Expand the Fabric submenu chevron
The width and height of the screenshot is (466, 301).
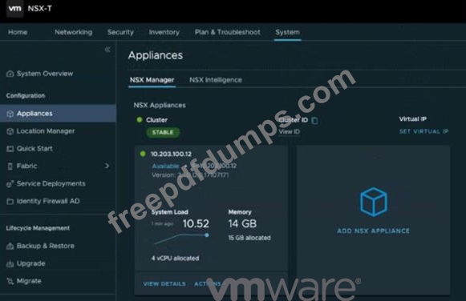point(107,166)
